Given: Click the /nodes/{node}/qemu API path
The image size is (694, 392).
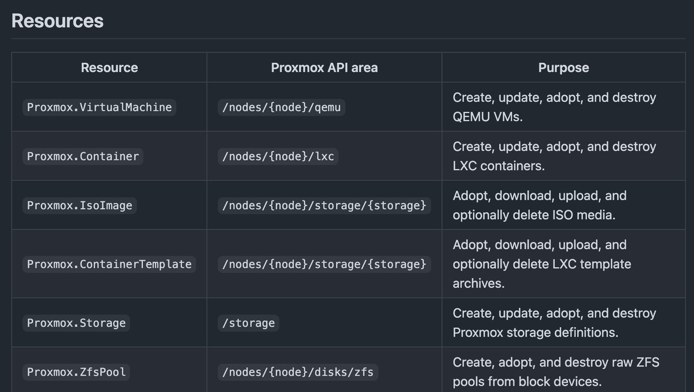Looking at the screenshot, I should (x=282, y=107).
